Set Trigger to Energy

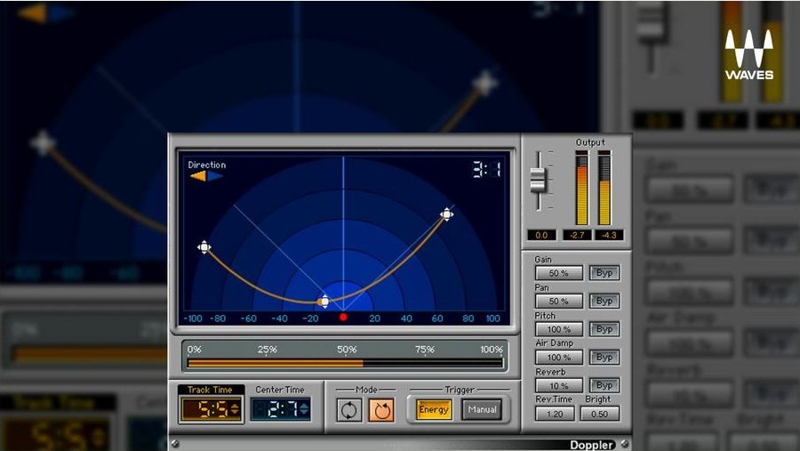click(x=434, y=409)
